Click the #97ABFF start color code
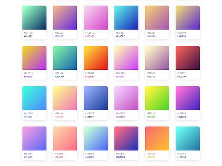 point(90,114)
